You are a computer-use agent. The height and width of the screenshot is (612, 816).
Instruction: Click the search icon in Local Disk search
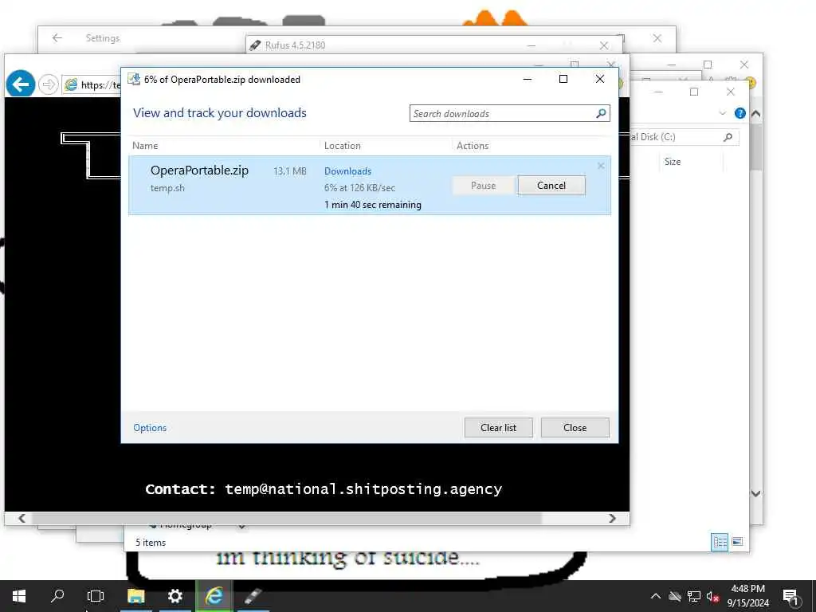728,137
